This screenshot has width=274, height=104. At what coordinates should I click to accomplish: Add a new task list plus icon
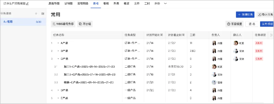click(x=36, y=14)
